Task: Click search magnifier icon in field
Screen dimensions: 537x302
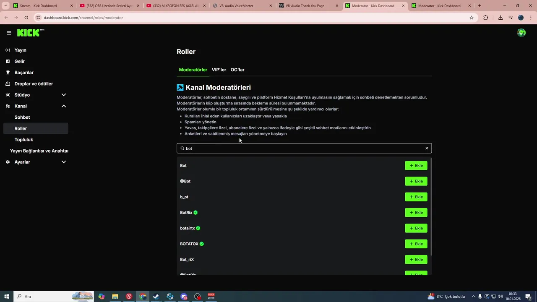Action: pos(182,148)
